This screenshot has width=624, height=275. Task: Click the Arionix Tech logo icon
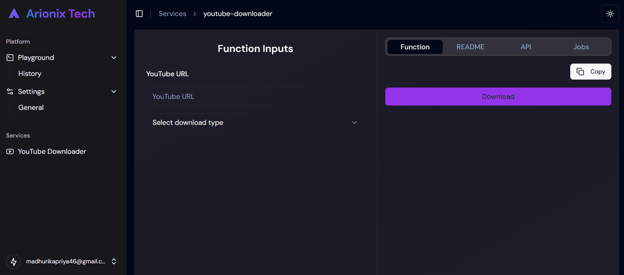[x=14, y=13]
